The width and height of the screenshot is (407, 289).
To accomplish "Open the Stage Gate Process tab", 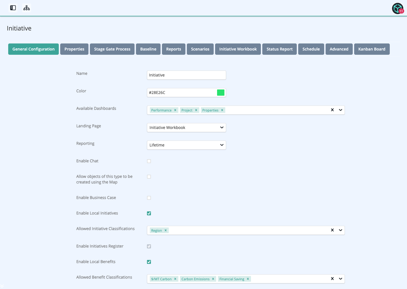I will coord(112,49).
